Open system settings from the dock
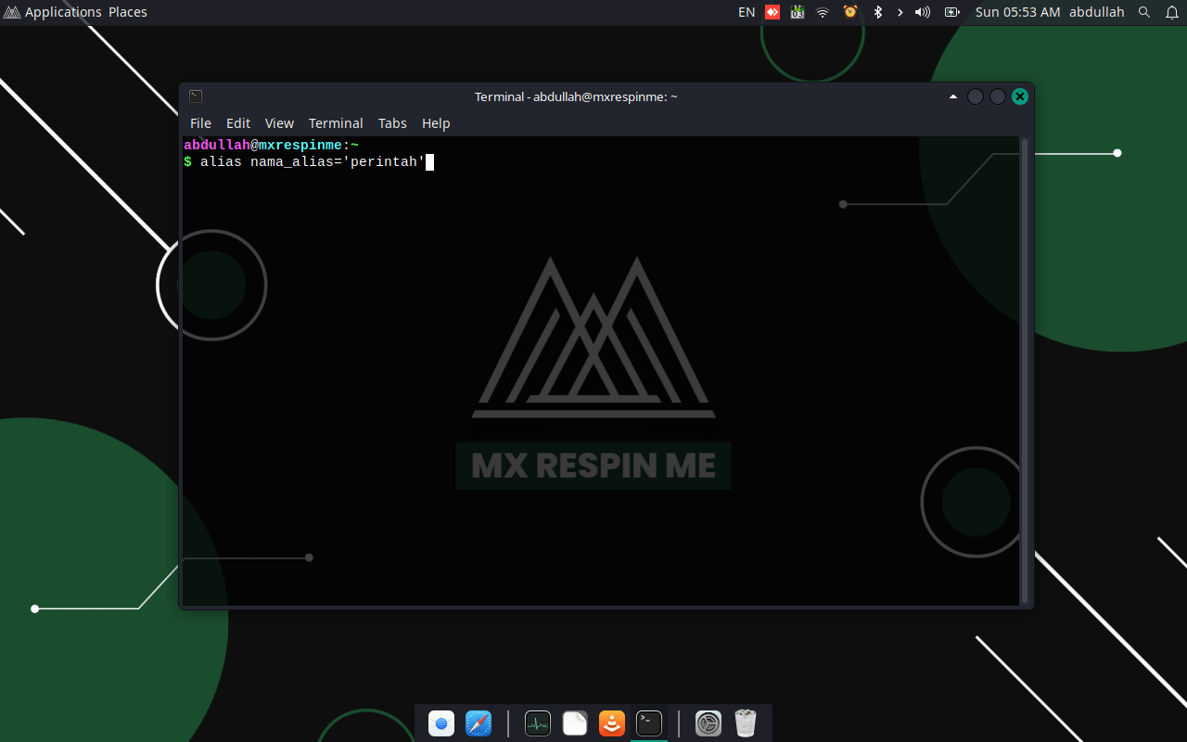 tap(708, 723)
